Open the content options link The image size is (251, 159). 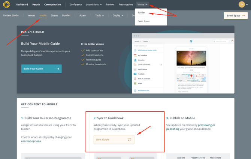31,141
